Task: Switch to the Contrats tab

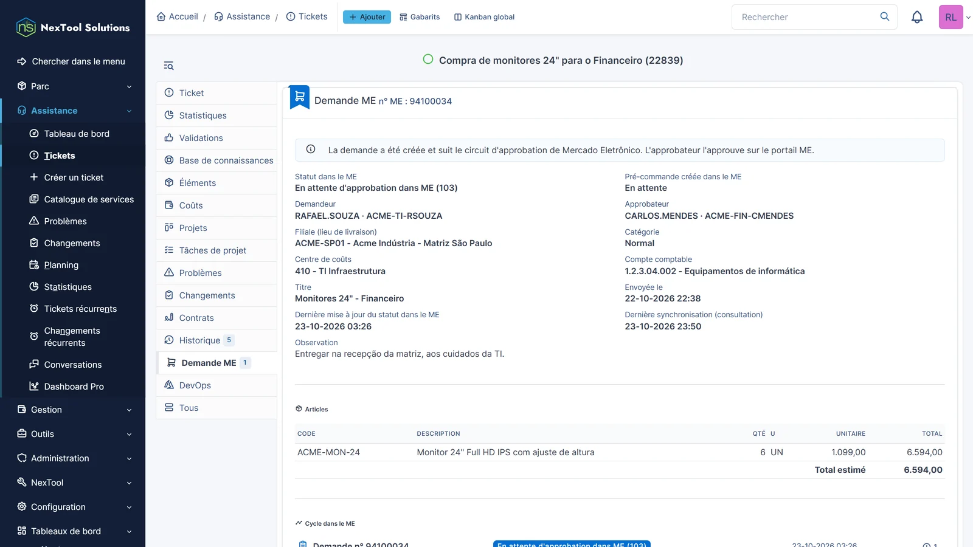Action: 216,318
